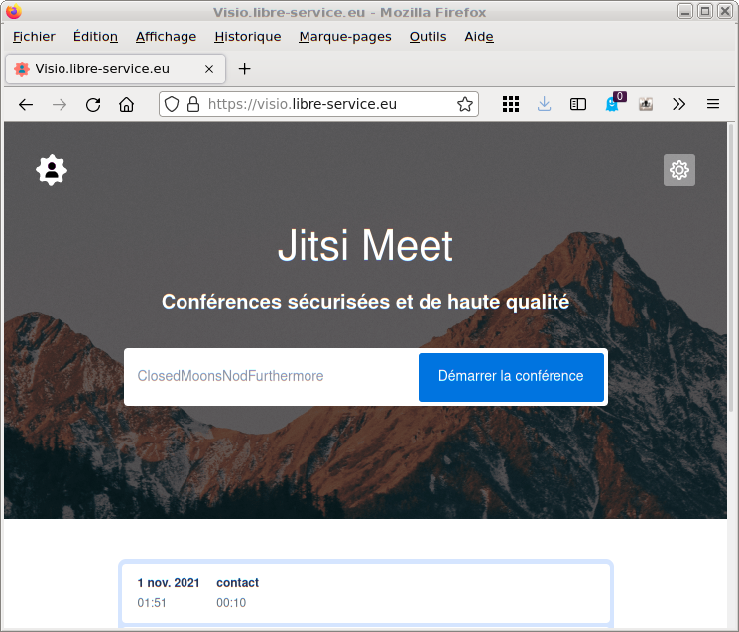The height and width of the screenshot is (632, 739).
Task: Close the Visio.libre-service.eu tab
Action: tap(209, 69)
